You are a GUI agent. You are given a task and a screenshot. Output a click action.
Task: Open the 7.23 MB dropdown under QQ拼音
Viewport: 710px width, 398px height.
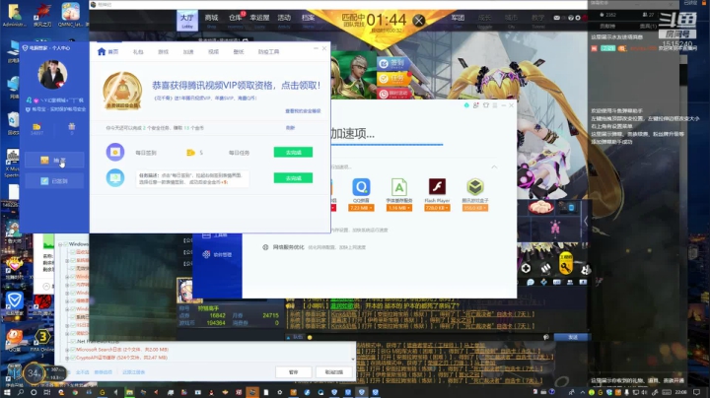(361, 208)
